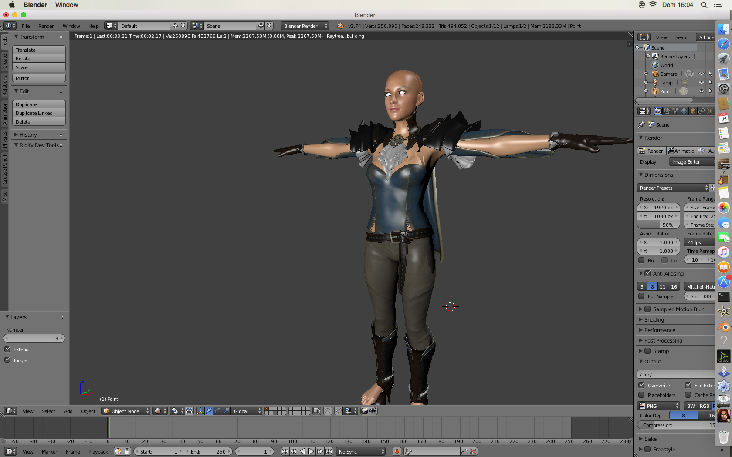This screenshot has height=457, width=732.
Task: Select the rotate manipulator arc icon
Action: 217,411
